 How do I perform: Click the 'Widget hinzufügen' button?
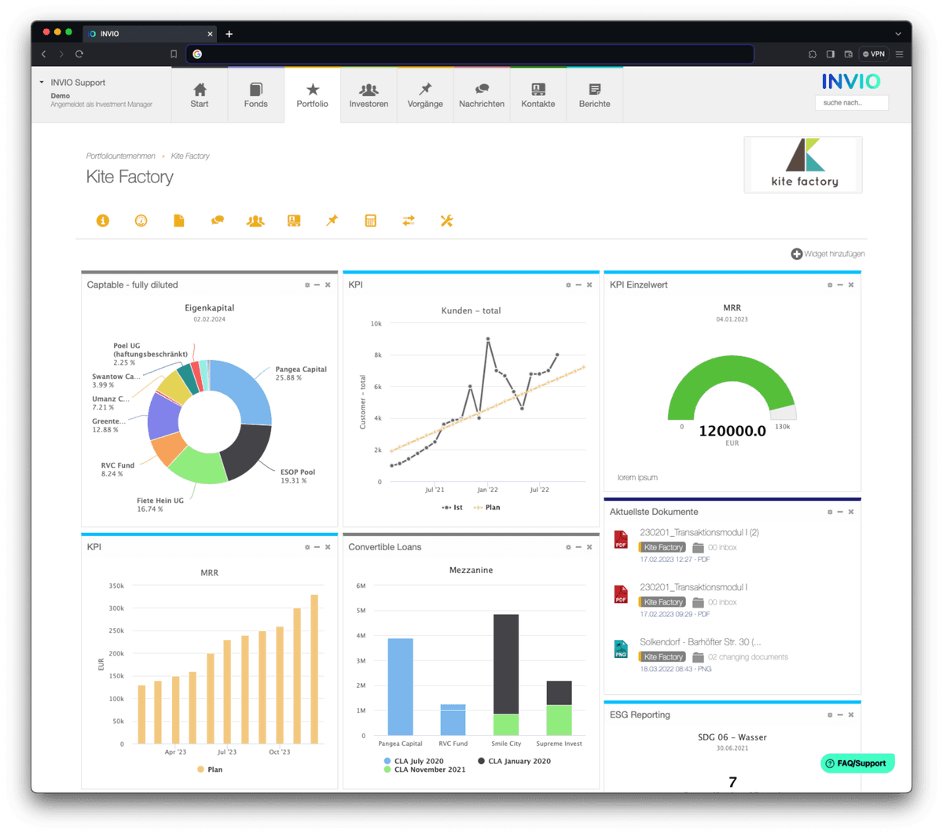click(x=827, y=253)
